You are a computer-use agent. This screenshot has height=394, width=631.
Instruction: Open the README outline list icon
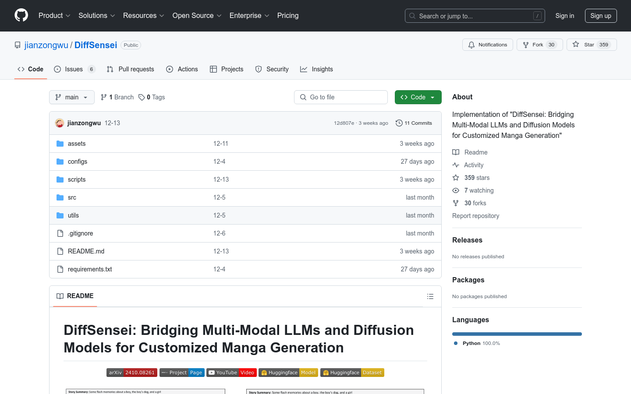click(430, 296)
